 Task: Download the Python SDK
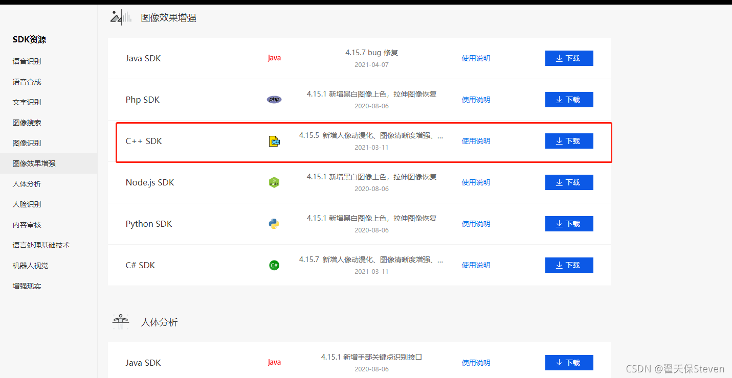[x=569, y=224]
